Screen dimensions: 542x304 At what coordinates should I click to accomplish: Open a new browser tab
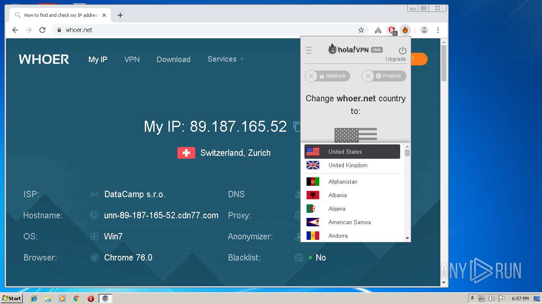120,15
